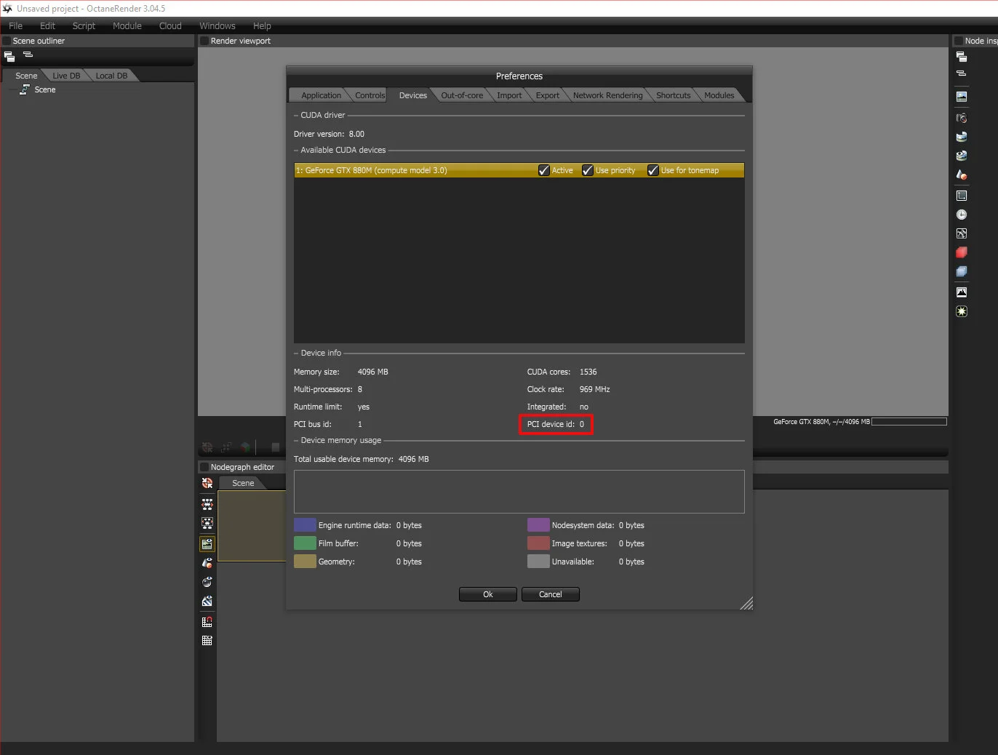This screenshot has height=755, width=998.
Task: Open environment settings icon in Node inspector
Action: tap(962, 136)
